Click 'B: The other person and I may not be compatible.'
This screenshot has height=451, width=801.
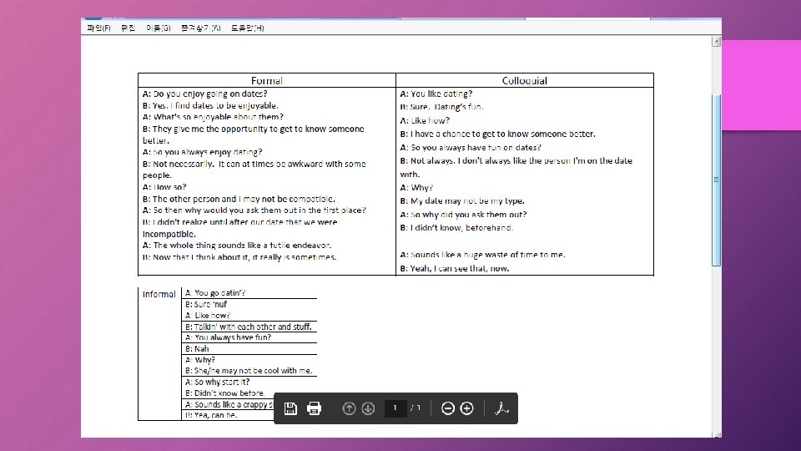[239, 199]
